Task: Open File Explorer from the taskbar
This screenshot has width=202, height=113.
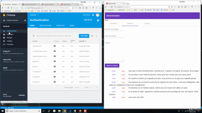Action: (59, 111)
